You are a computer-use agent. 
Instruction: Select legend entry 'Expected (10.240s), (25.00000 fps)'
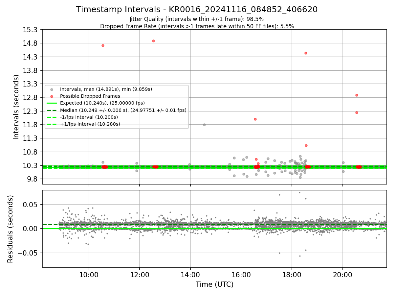102,103
